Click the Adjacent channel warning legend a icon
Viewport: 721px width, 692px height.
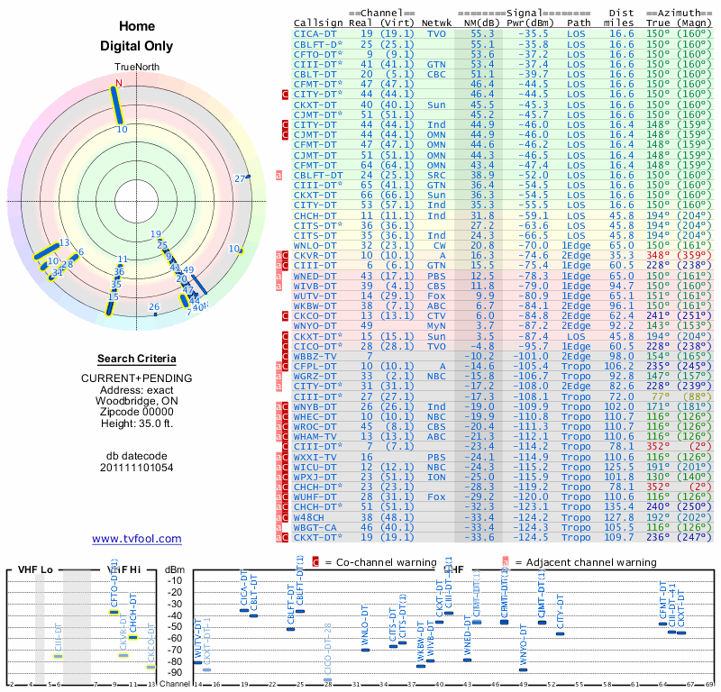506,562
